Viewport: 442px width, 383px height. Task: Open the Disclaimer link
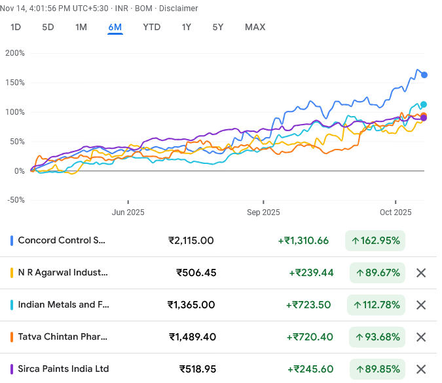(x=178, y=9)
